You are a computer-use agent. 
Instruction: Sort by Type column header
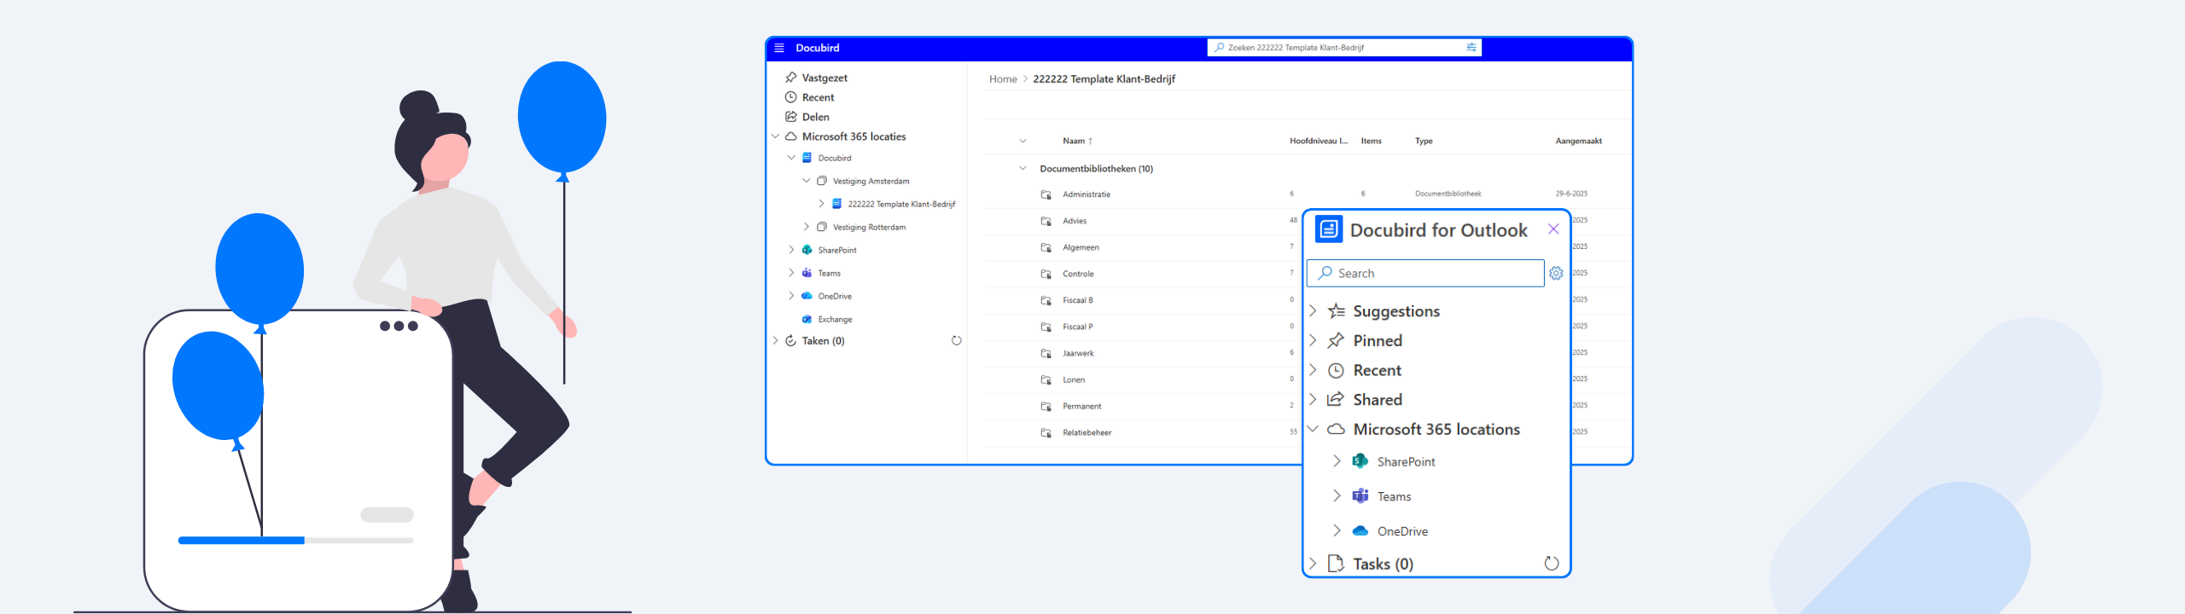coord(1424,142)
